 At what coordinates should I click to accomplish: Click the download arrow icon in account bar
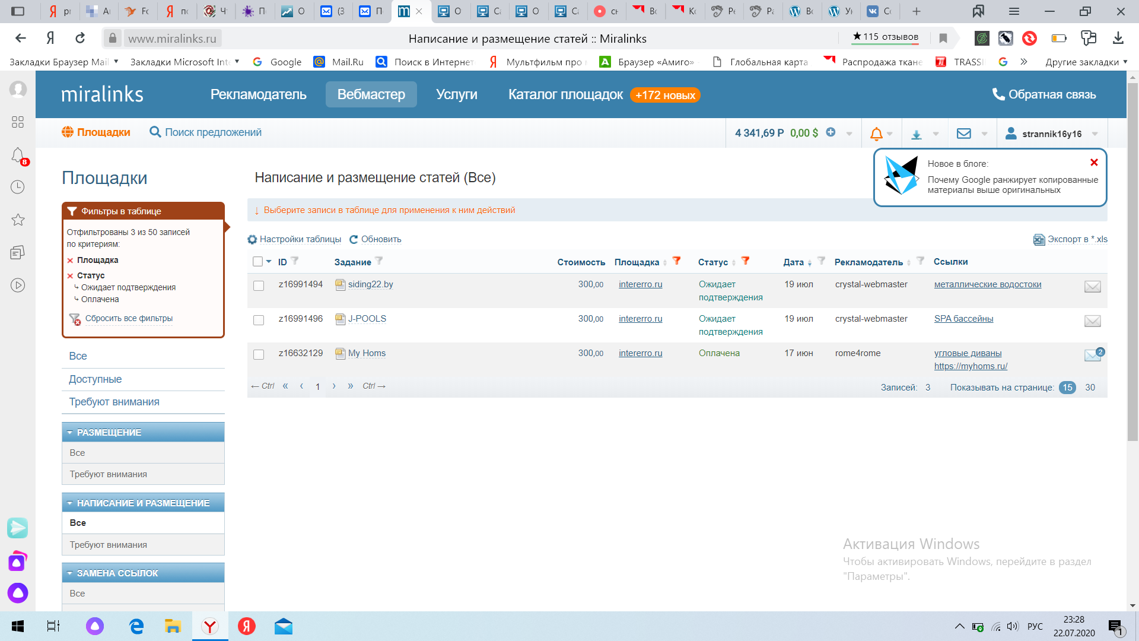pyautogui.click(x=916, y=134)
